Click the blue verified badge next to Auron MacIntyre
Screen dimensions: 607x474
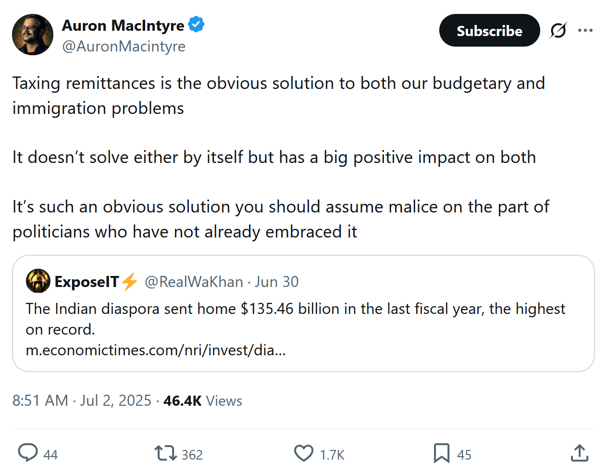(196, 24)
